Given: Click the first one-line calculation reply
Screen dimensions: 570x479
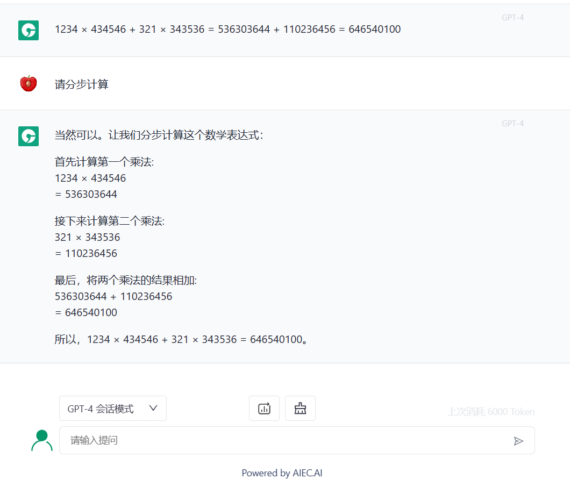Looking at the screenshot, I should click(227, 30).
